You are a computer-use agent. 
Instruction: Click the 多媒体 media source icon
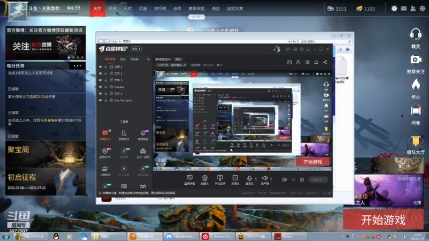235,178
